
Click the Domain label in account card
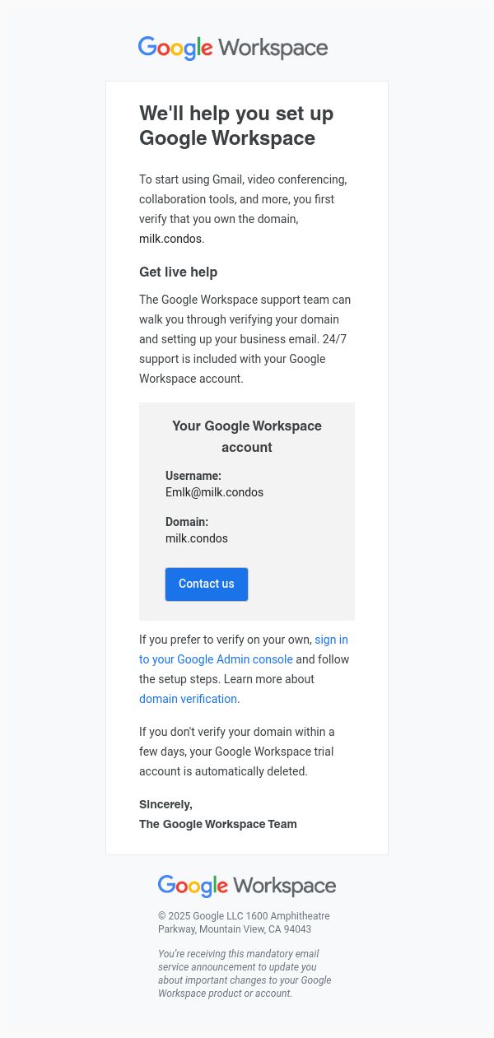point(187,522)
